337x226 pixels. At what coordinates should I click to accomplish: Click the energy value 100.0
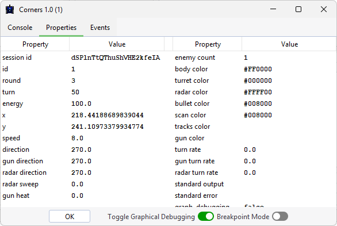click(81, 104)
